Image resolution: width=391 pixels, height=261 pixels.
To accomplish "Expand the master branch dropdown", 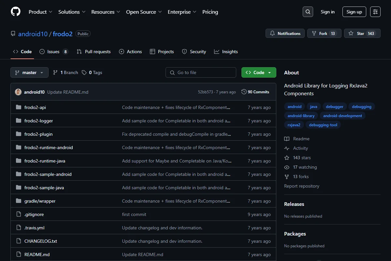I will [x=29, y=72].
